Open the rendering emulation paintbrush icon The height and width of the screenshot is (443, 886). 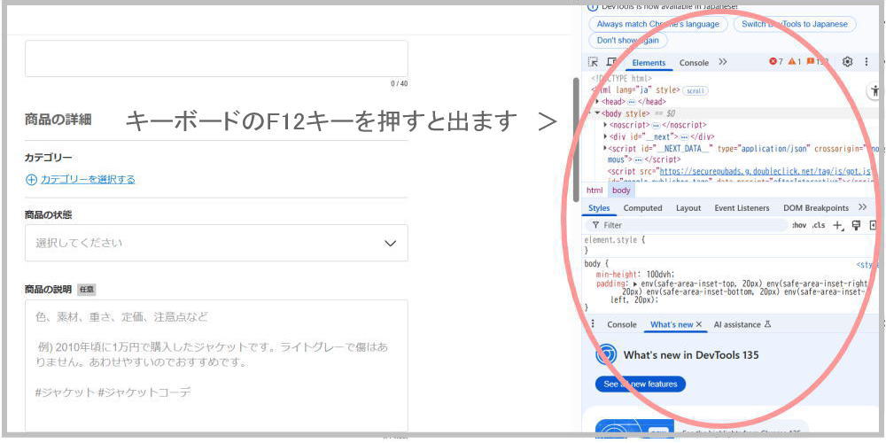click(x=856, y=225)
